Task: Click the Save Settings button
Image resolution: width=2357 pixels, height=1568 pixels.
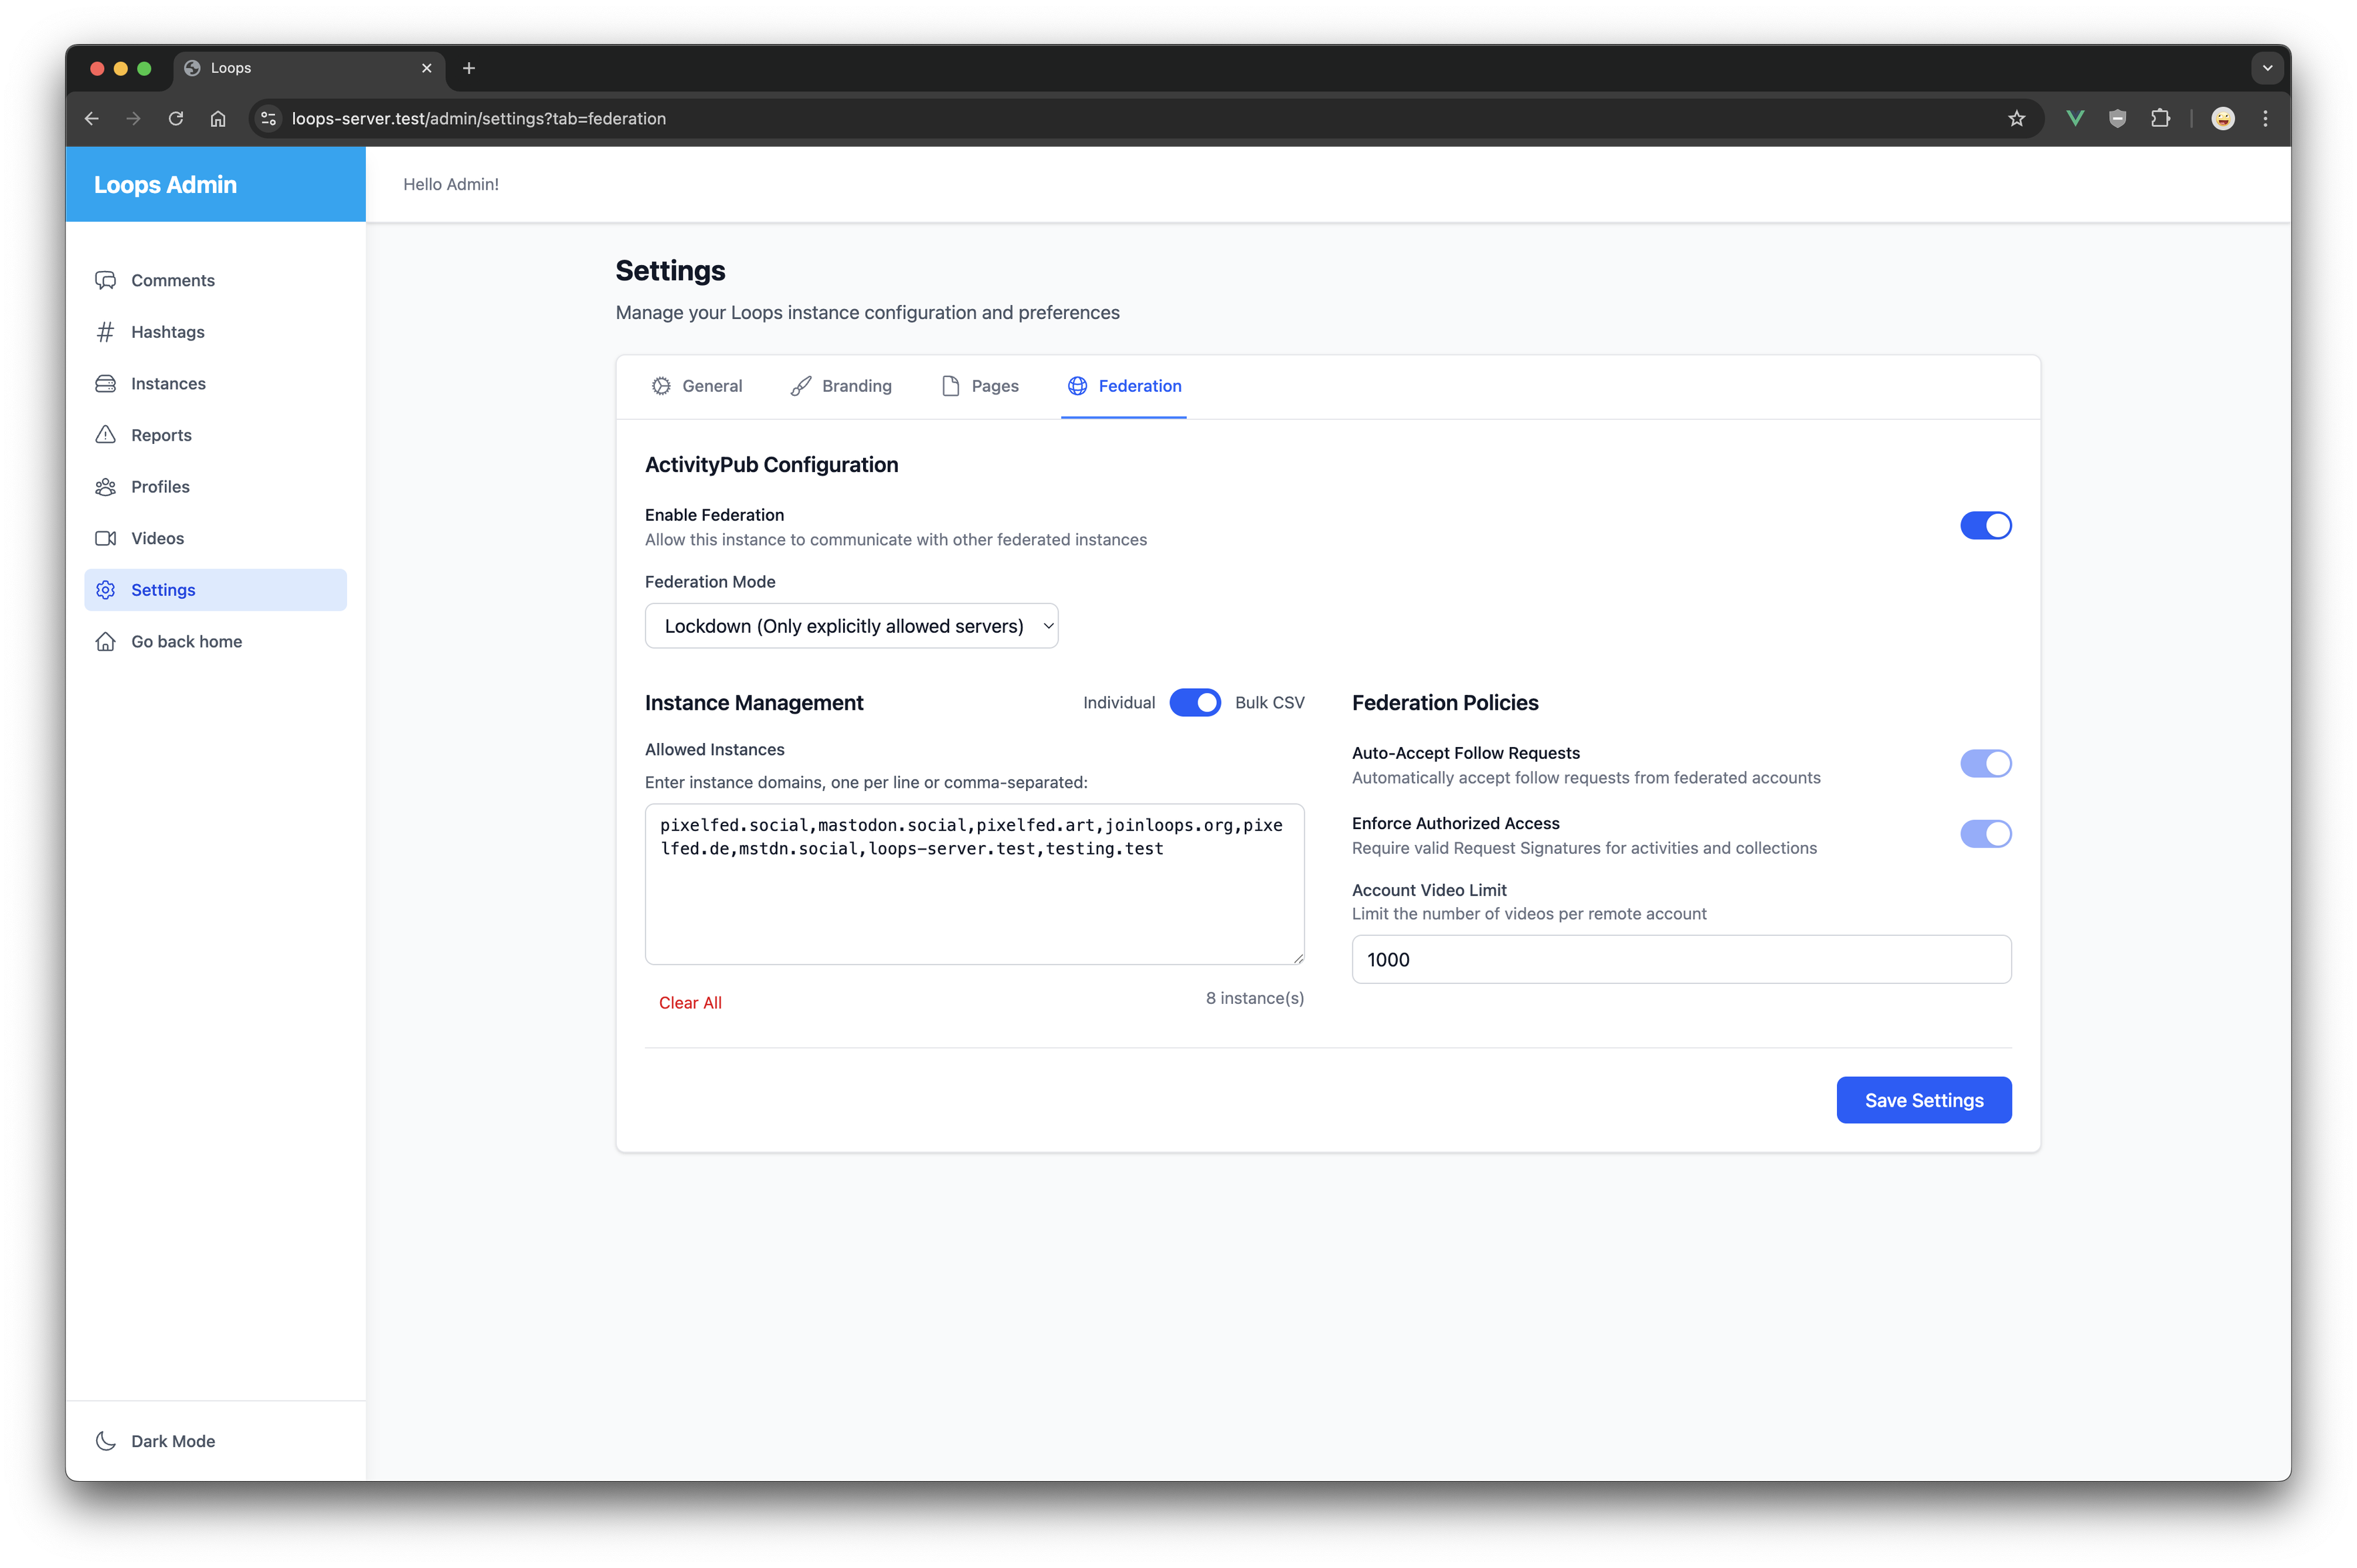Action: [x=1923, y=1100]
